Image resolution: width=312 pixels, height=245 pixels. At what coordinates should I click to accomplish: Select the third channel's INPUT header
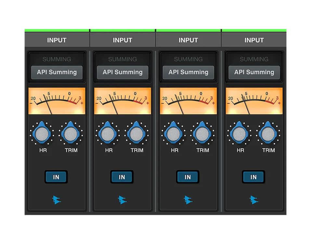[x=188, y=40]
